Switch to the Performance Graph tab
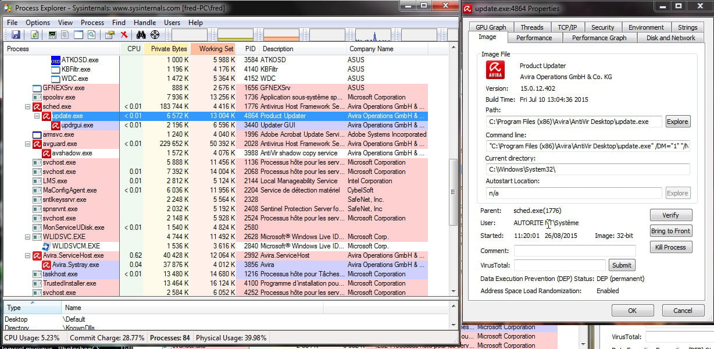 tap(599, 38)
